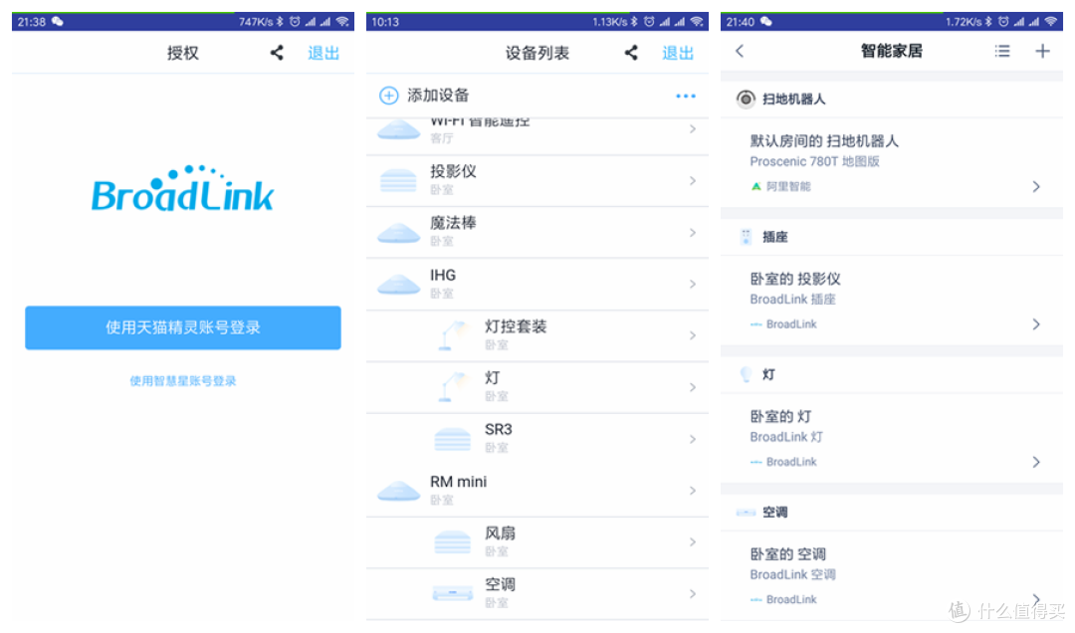This screenshot has height=633, width=1075.
Task: Expand 风扇 row chevron
Action: tap(693, 541)
